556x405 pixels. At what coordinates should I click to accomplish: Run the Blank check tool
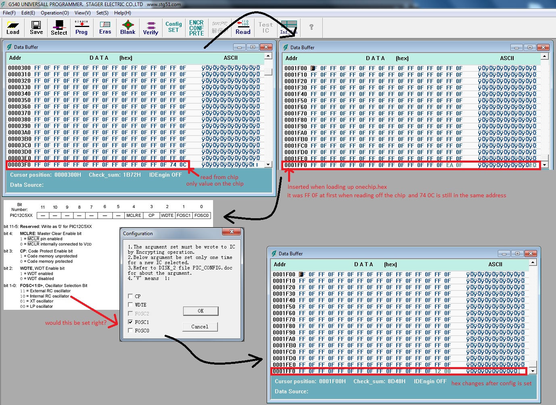click(128, 27)
